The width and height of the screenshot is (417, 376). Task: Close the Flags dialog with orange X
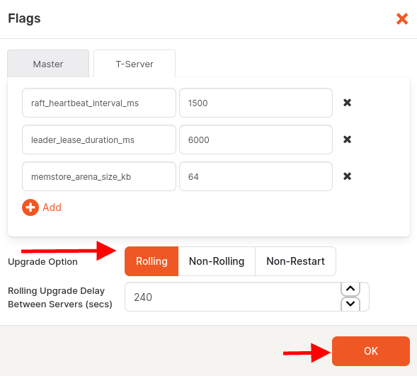(x=402, y=19)
